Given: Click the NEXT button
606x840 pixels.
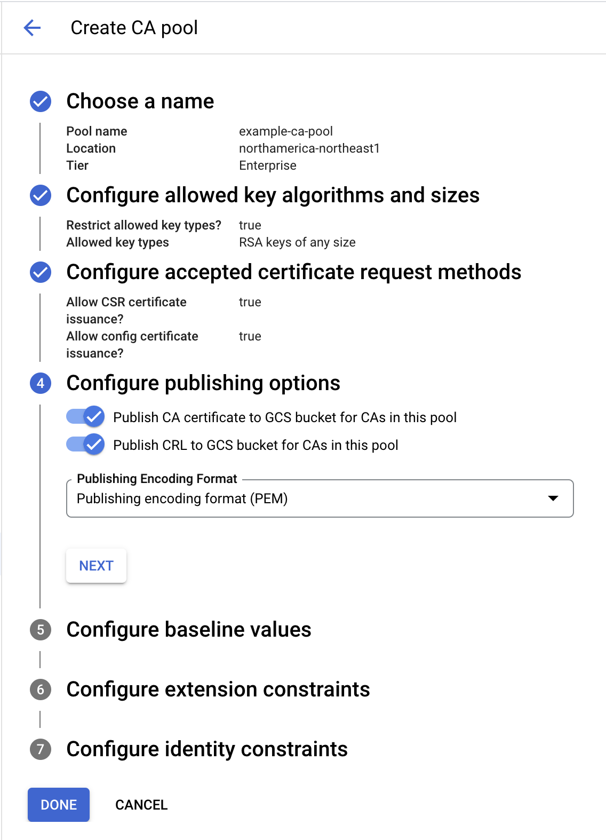Looking at the screenshot, I should click(x=96, y=566).
